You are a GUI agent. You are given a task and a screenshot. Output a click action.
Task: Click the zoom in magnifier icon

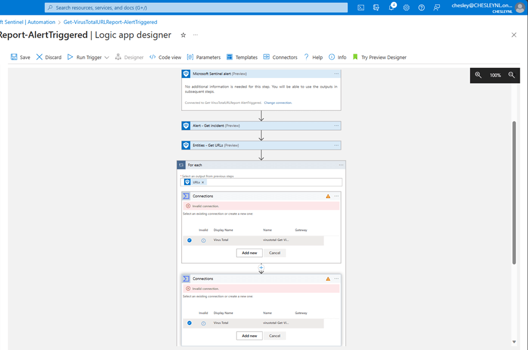tap(478, 75)
